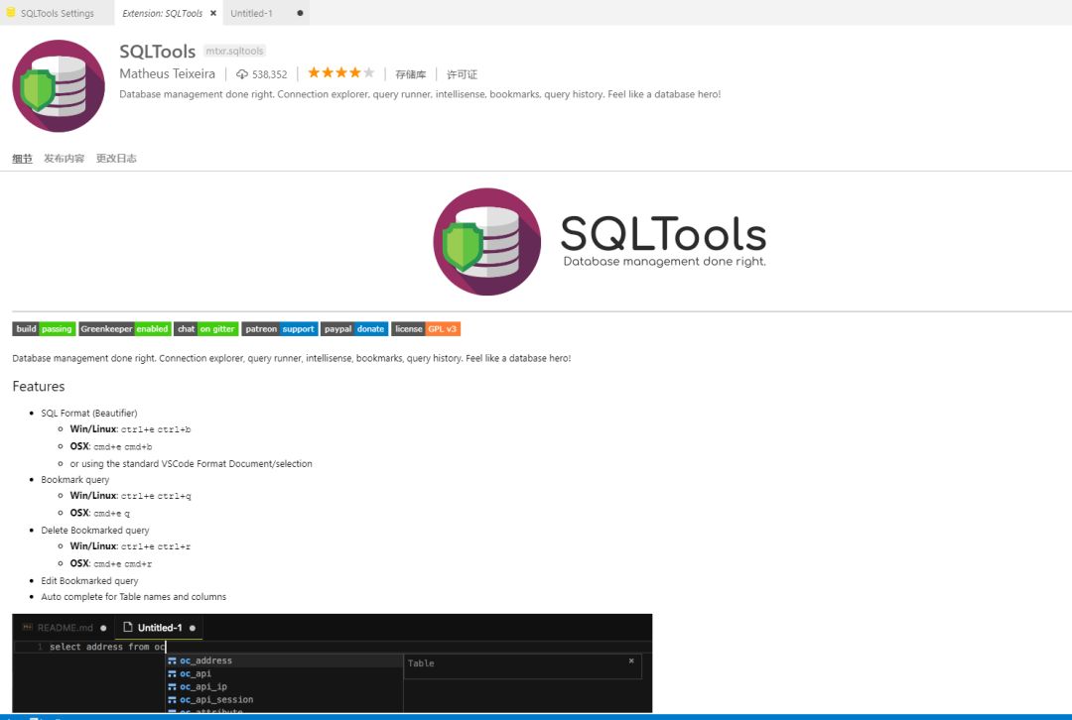Click the unsaved dot on Untitled-1 tab
Image resolution: width=1072 pixels, height=720 pixels.
tap(300, 13)
